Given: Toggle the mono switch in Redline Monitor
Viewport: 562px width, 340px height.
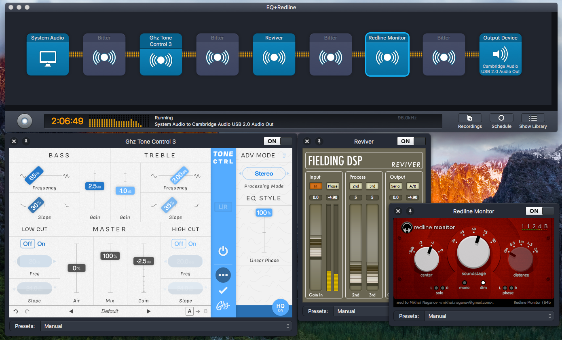Looking at the screenshot, I should point(464,283).
